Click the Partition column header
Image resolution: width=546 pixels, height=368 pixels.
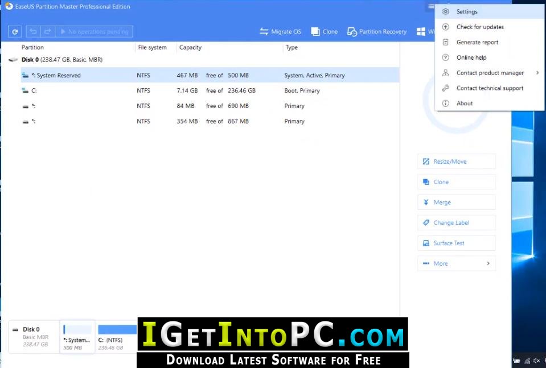tap(32, 48)
